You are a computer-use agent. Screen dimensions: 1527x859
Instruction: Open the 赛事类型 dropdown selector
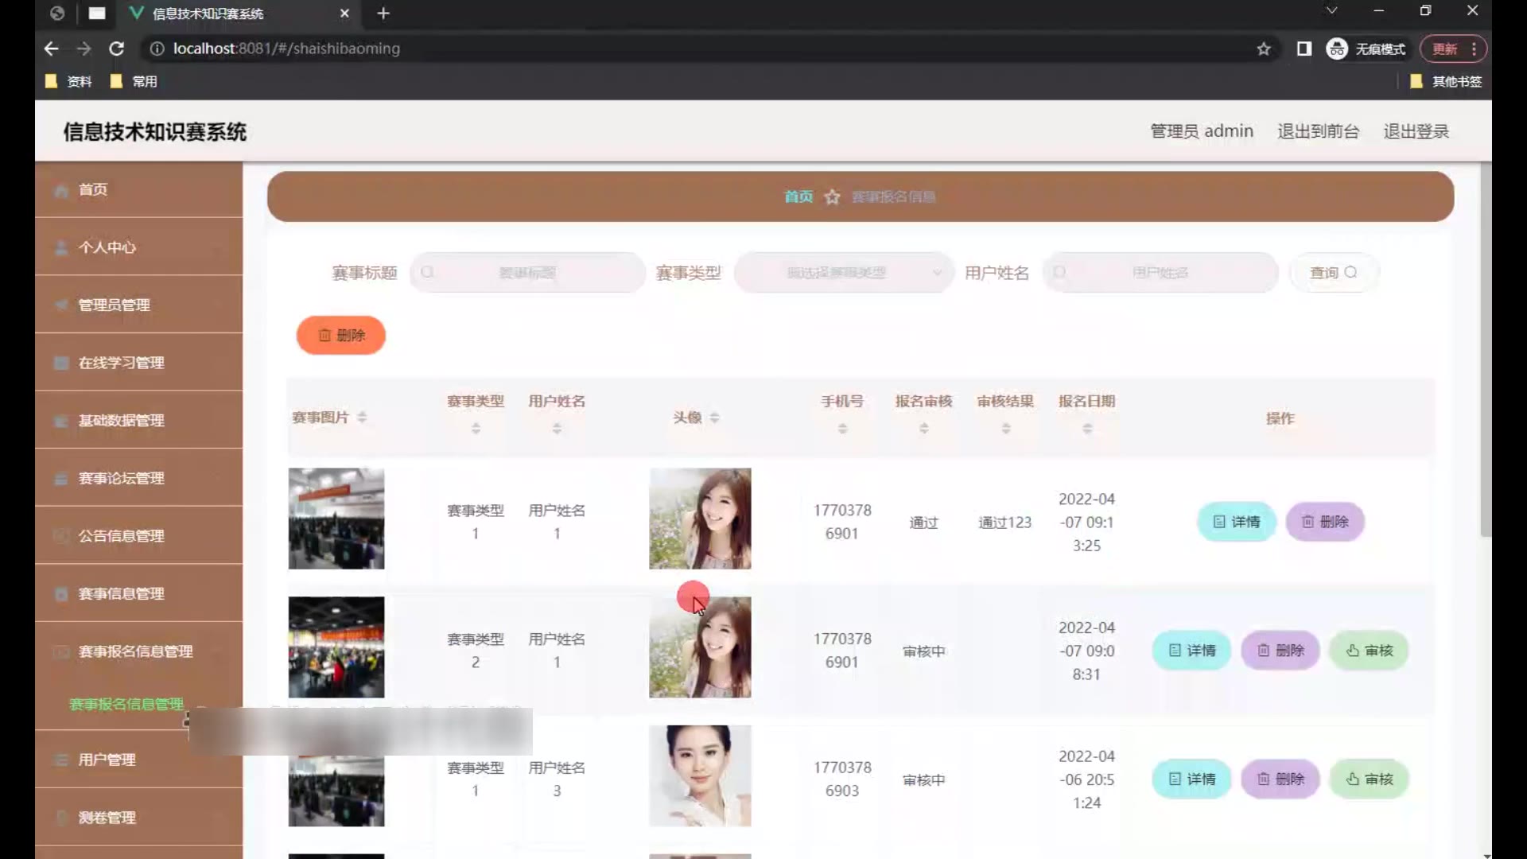[x=843, y=273]
